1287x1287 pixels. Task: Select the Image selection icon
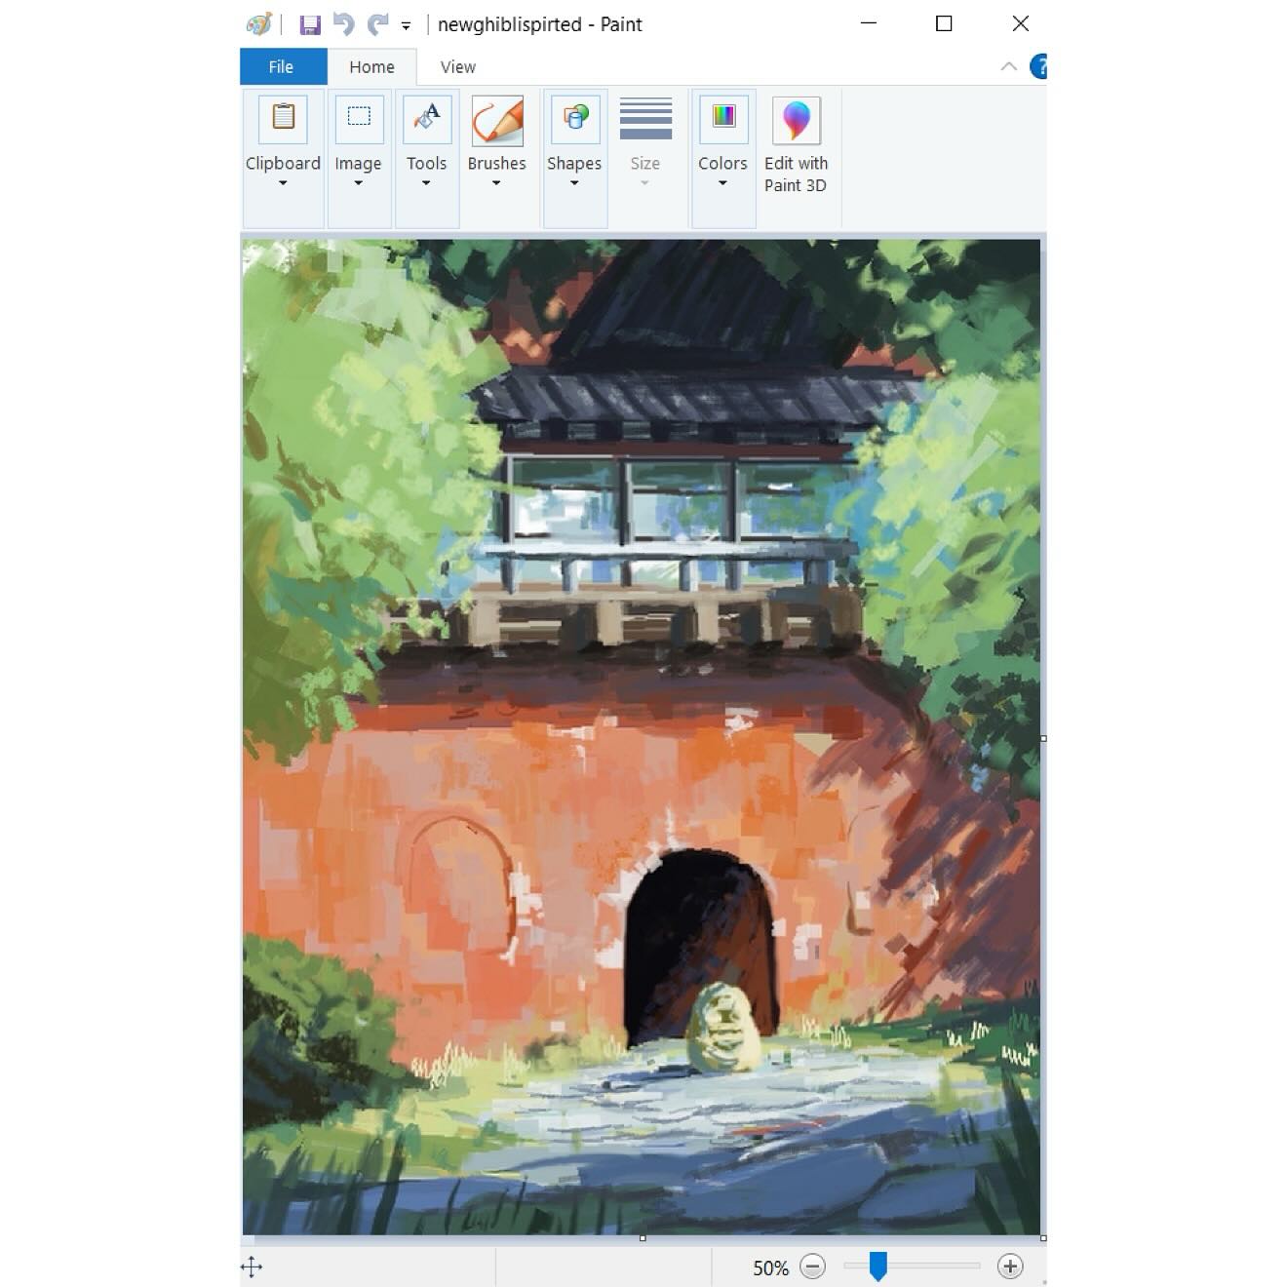pos(359,118)
